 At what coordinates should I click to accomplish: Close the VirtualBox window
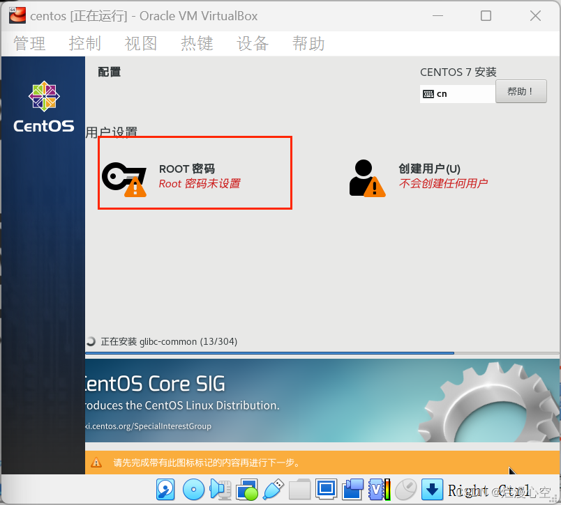535,16
